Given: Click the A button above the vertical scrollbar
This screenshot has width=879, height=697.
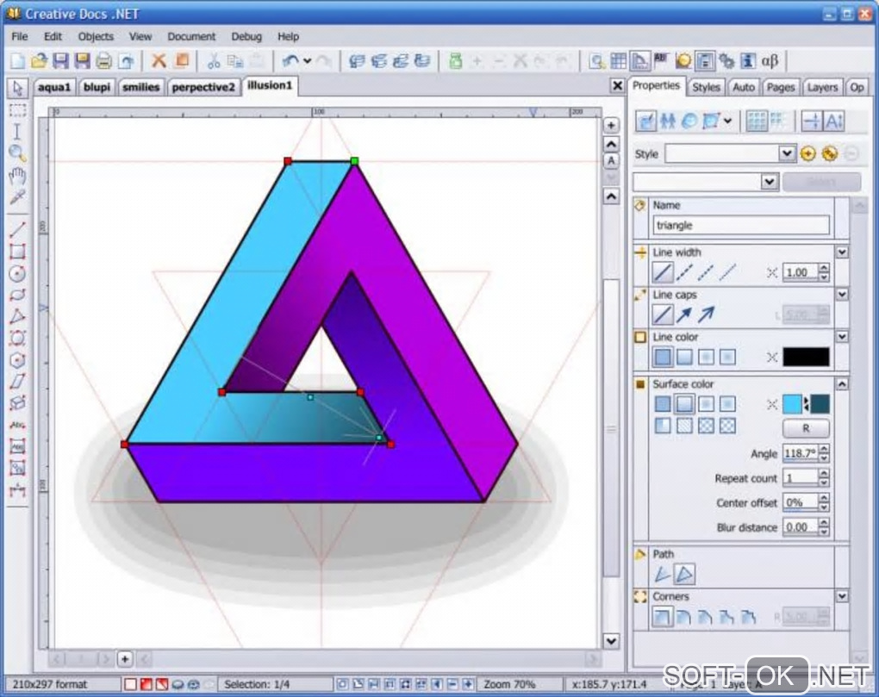Looking at the screenshot, I should [611, 161].
